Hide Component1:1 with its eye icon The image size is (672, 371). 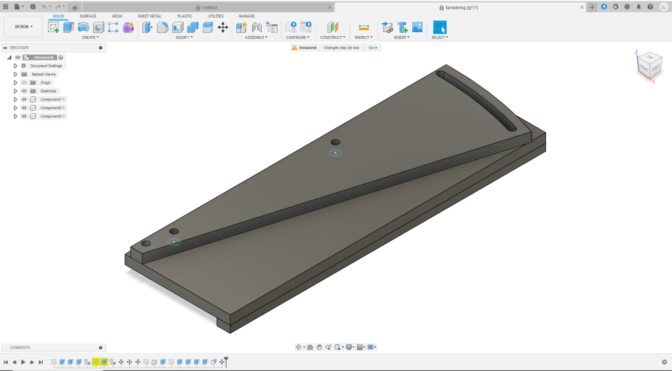pos(24,100)
